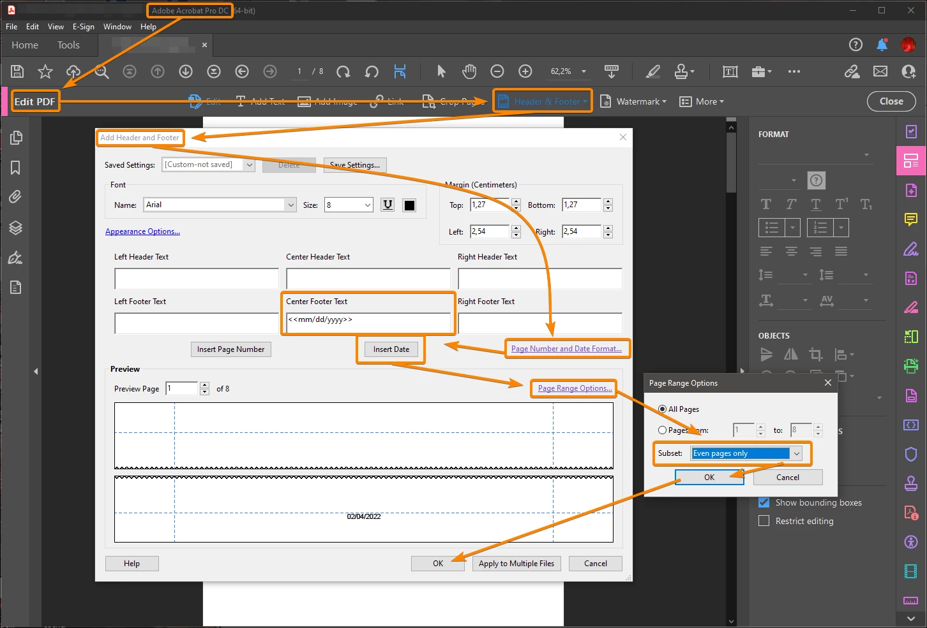
Task: Click the upload to cloud icon
Action: (73, 71)
